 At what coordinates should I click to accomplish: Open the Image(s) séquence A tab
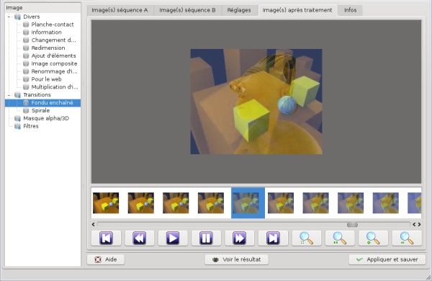point(120,10)
